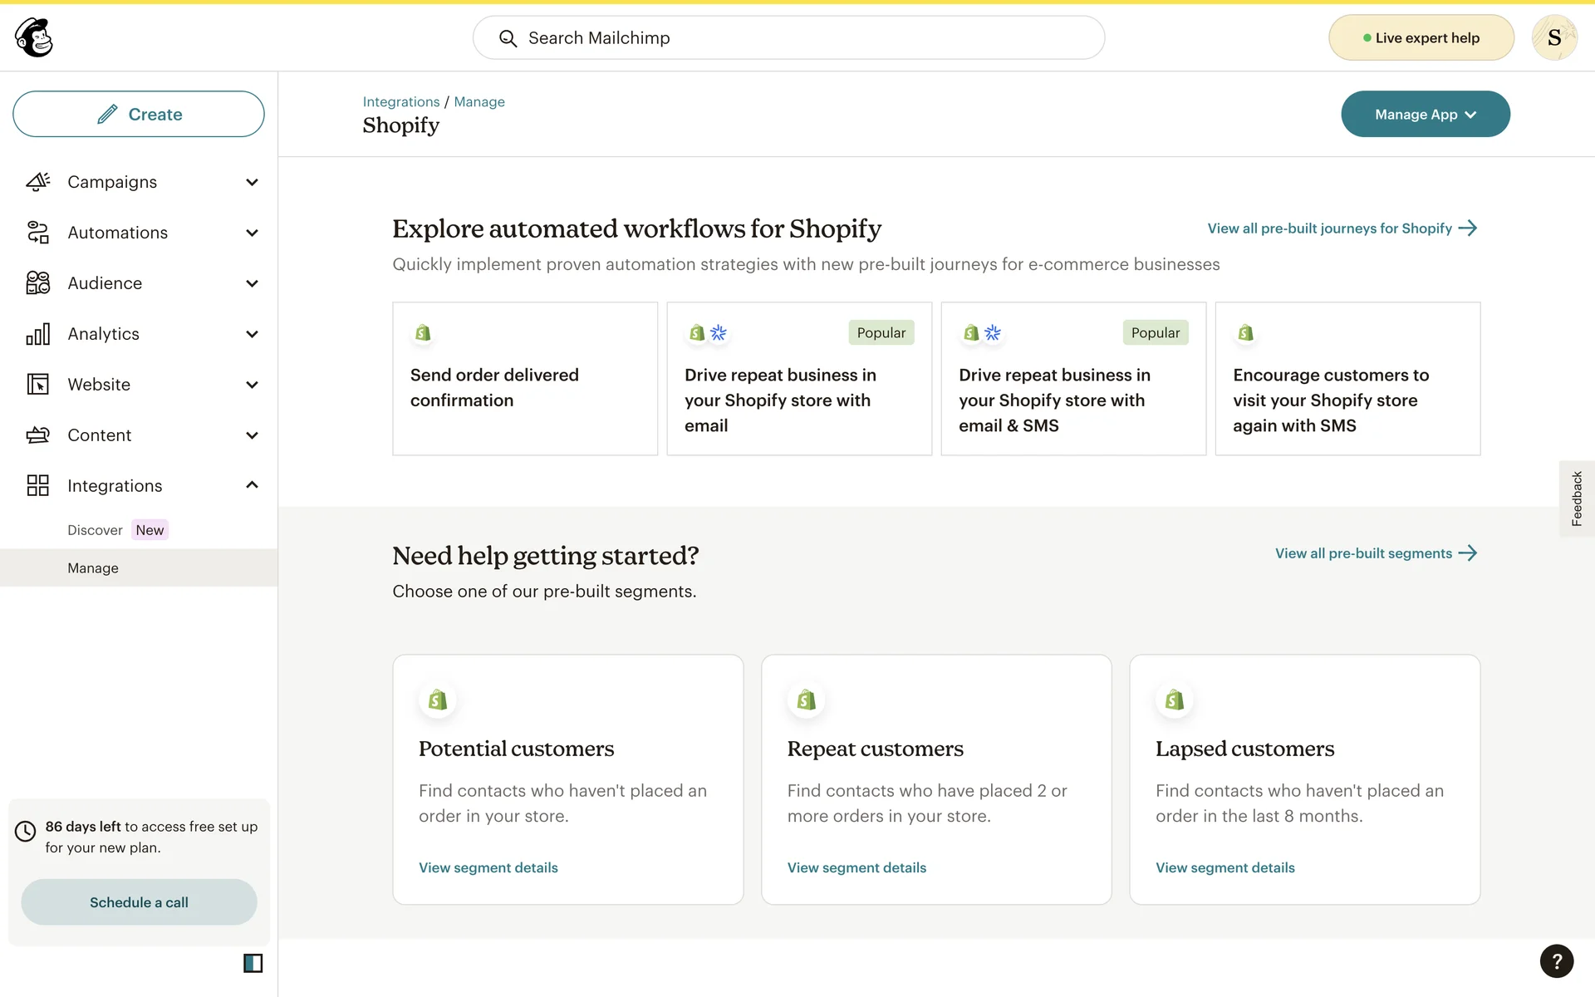This screenshot has height=997, width=1595.
Task: Expand the Audience menu chevron
Action: click(x=252, y=283)
